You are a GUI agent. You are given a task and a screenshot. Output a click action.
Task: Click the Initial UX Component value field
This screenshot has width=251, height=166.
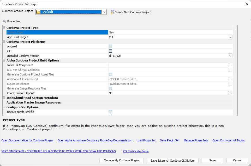pos(168,65)
